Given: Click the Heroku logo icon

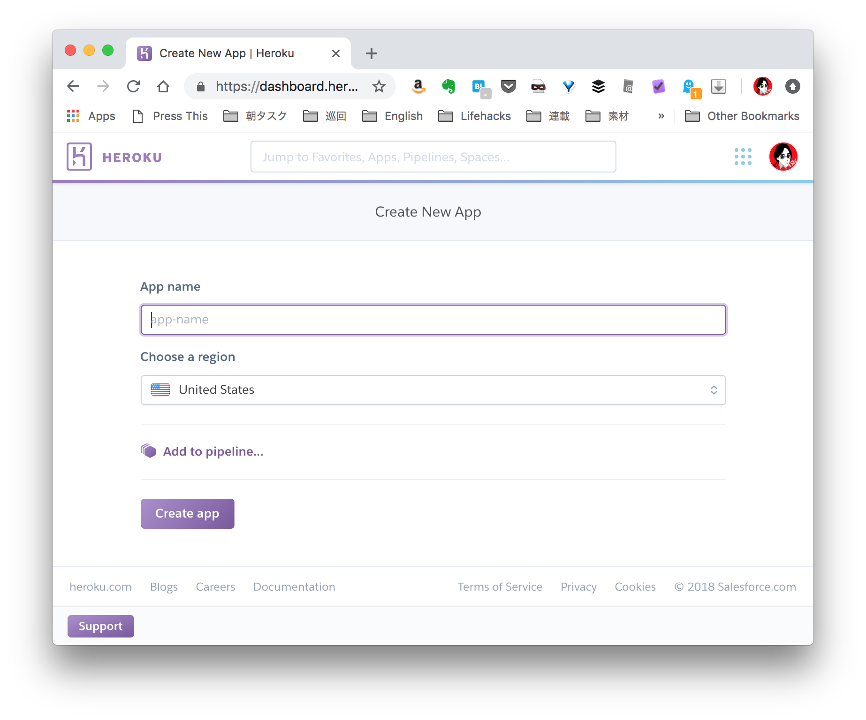Looking at the screenshot, I should pyautogui.click(x=79, y=157).
